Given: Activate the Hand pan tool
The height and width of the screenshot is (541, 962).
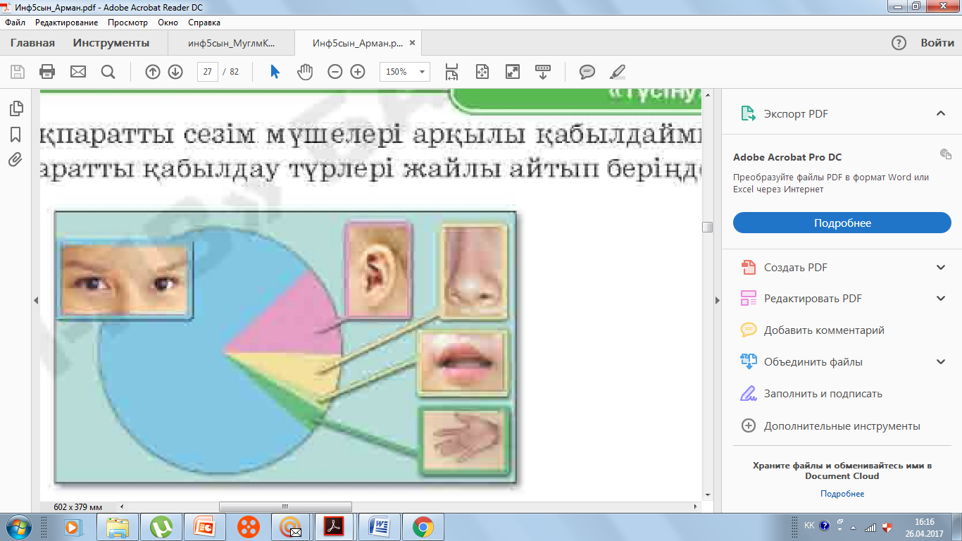Looking at the screenshot, I should [304, 72].
